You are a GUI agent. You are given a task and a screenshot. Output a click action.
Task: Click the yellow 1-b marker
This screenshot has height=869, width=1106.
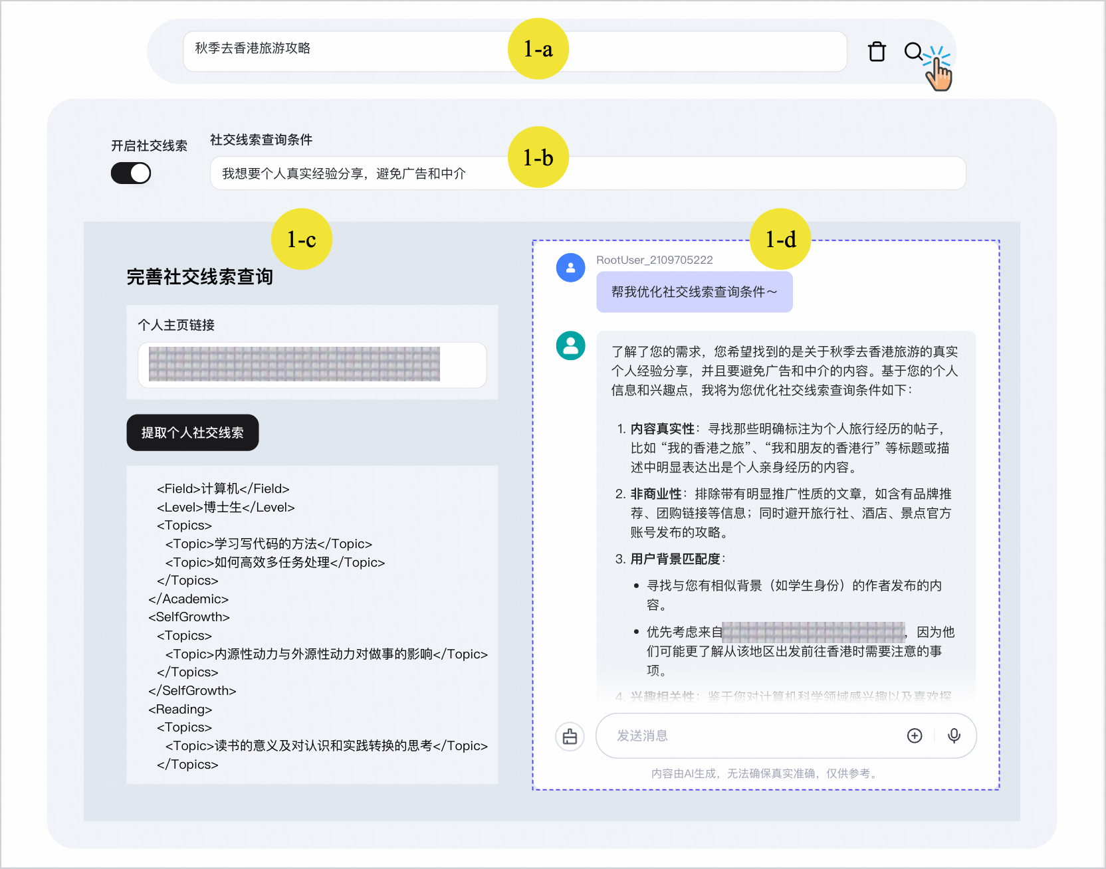[x=538, y=157]
